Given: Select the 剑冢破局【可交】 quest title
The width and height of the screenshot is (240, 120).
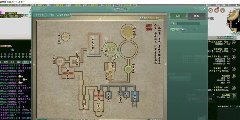Looking at the screenshot, I should pos(222,49).
